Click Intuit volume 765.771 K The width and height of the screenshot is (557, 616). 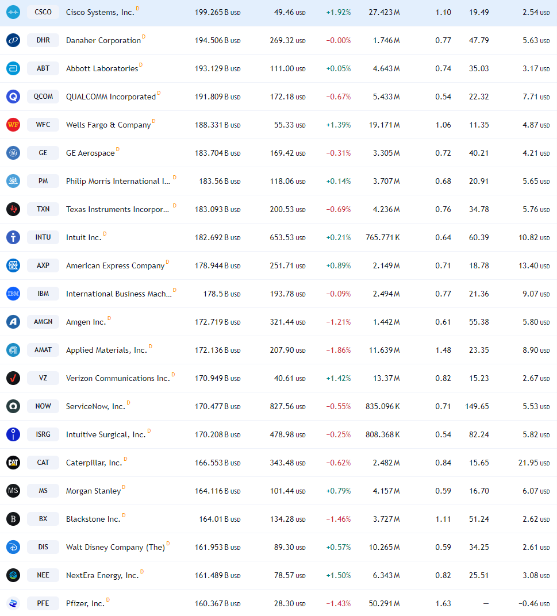click(x=383, y=238)
